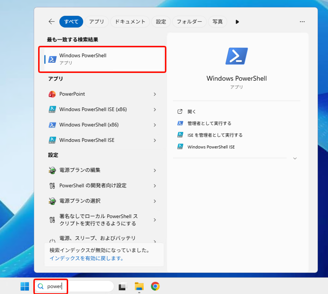The width and height of the screenshot is (328, 294).
Task: Choose 管理者として実行する
Action: (209, 123)
